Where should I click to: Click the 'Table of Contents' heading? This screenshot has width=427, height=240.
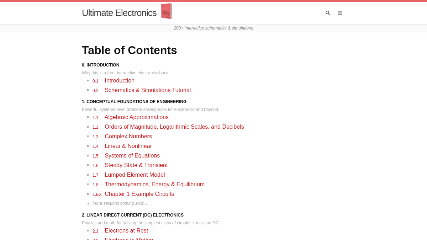click(130, 50)
